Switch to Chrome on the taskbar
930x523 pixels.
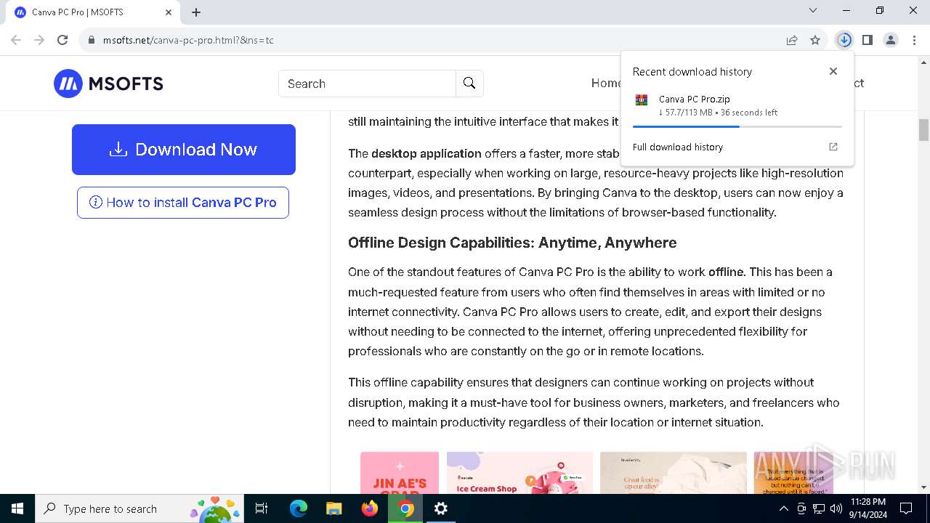(405, 508)
